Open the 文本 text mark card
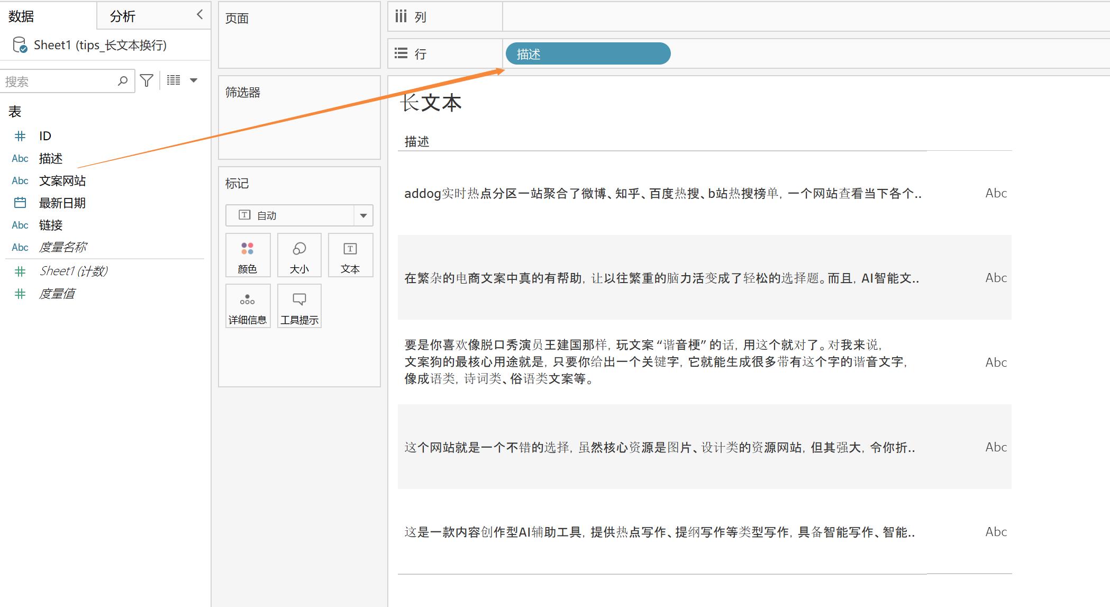1110x607 pixels. pos(350,255)
